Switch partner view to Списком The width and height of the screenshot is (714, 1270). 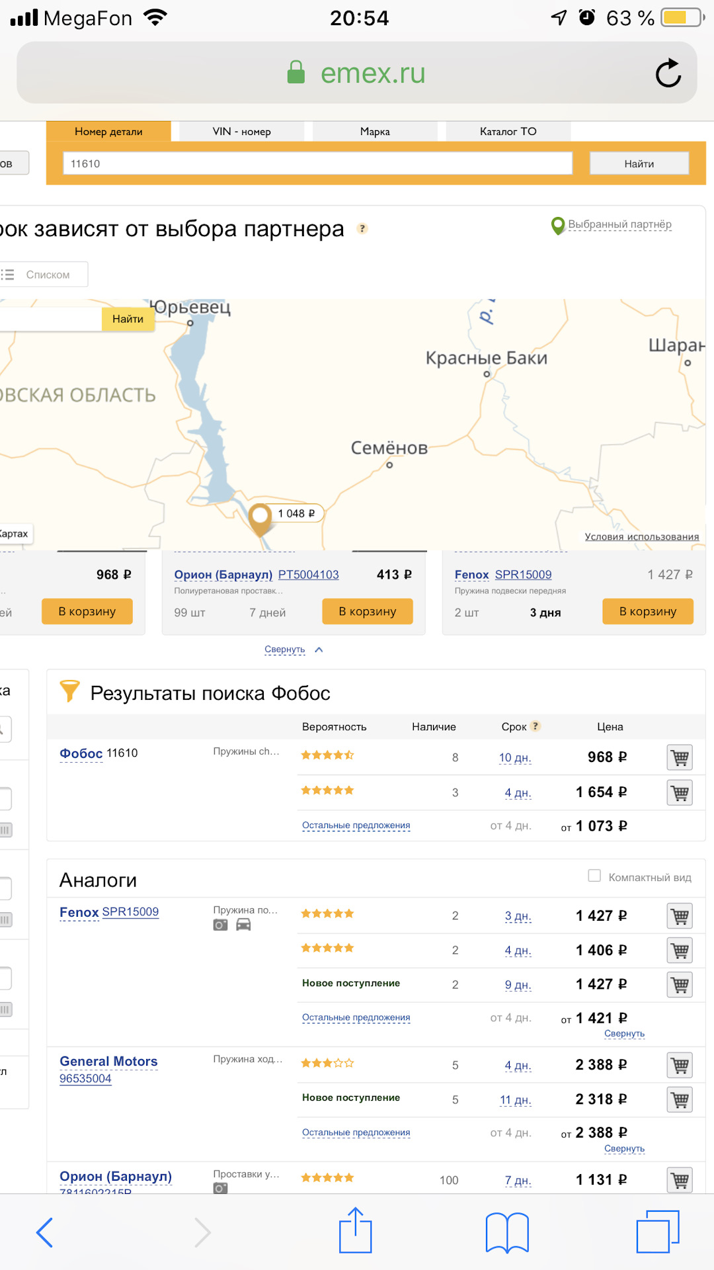tap(46, 275)
